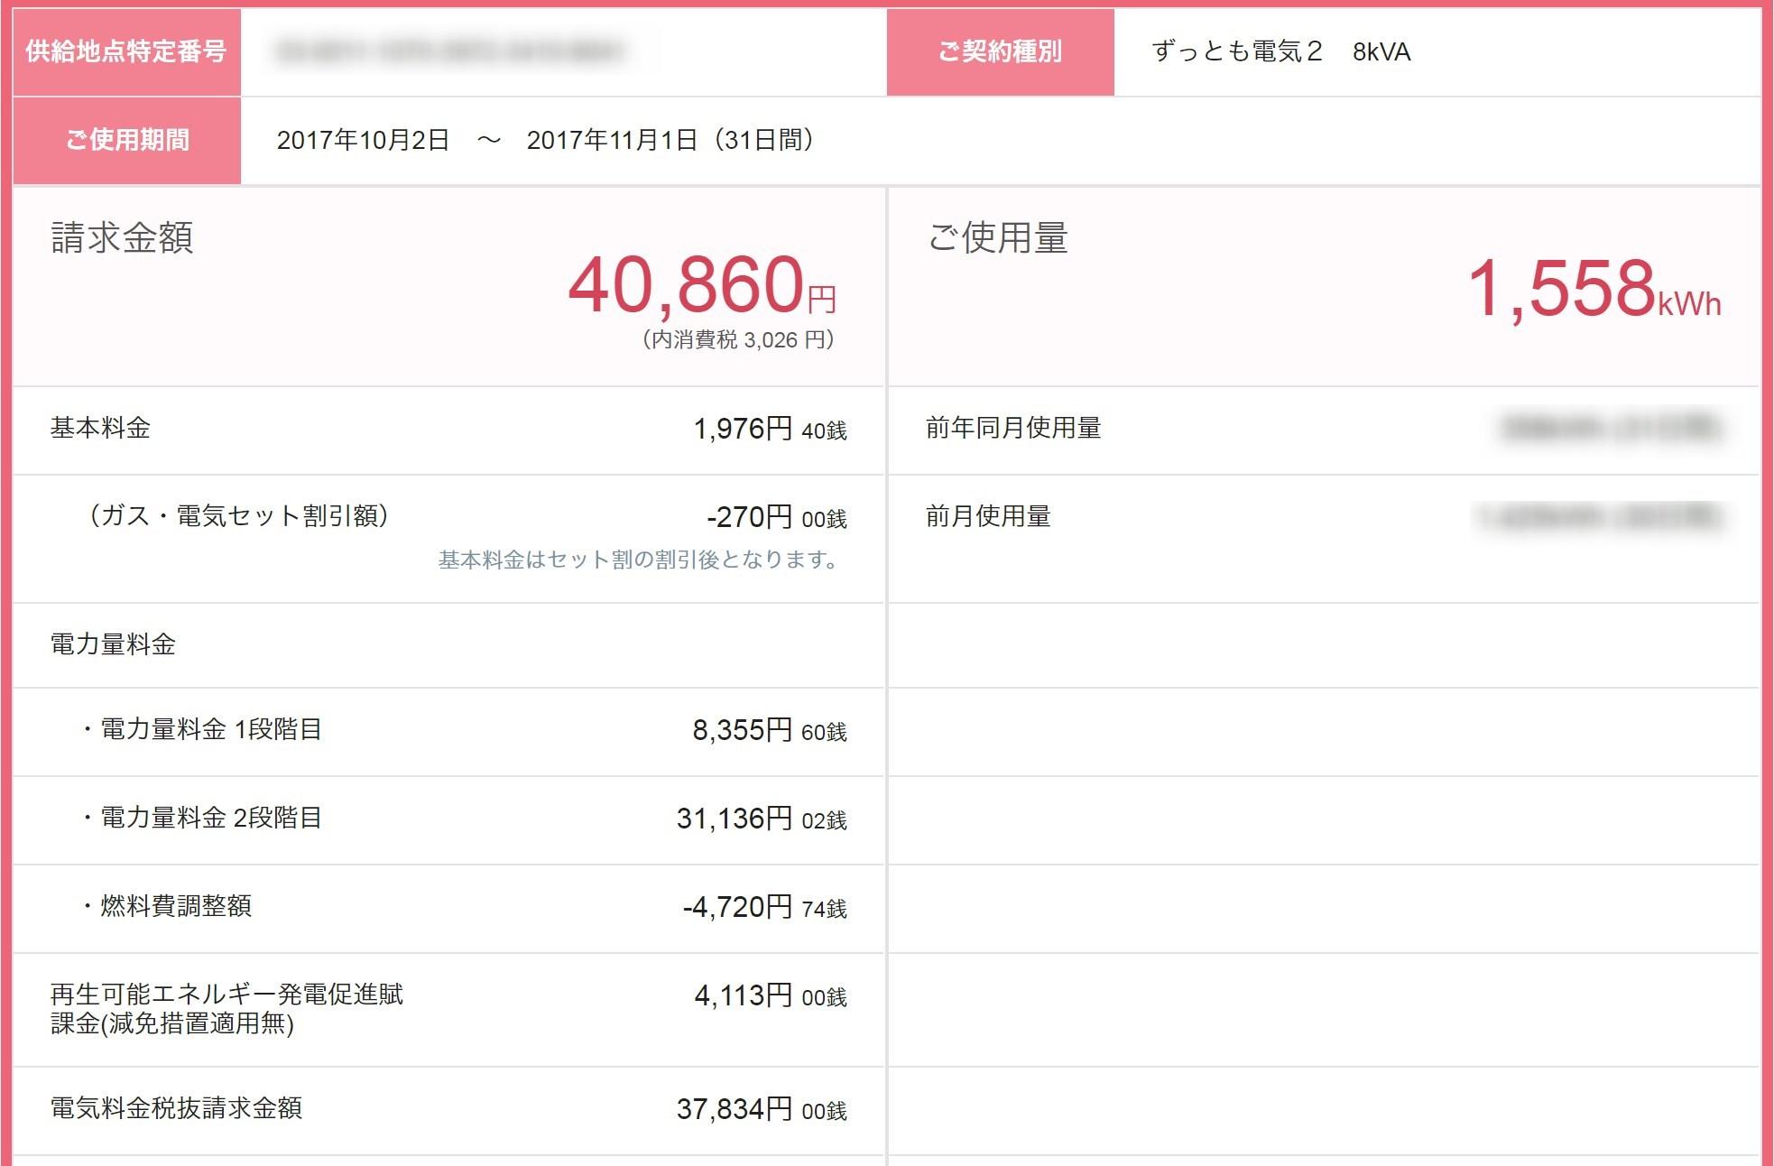Click the ご契約種別 header cell
This screenshot has height=1166, width=1774.
[x=1000, y=51]
